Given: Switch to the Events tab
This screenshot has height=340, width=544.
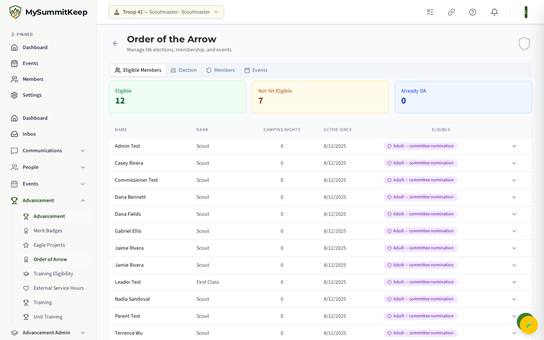Looking at the screenshot, I should 256,70.
